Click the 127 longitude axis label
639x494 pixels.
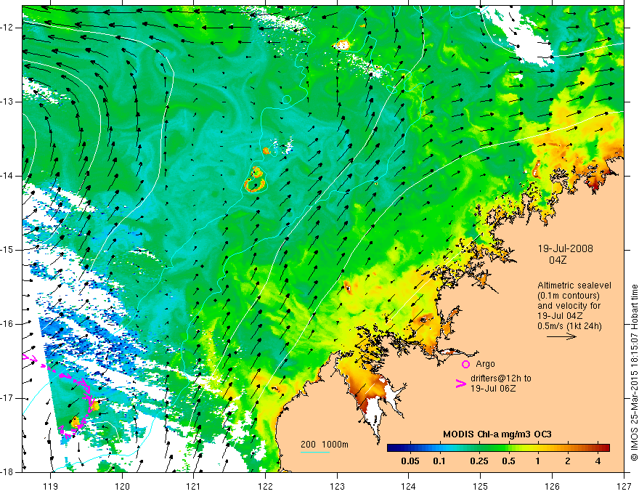(624, 486)
